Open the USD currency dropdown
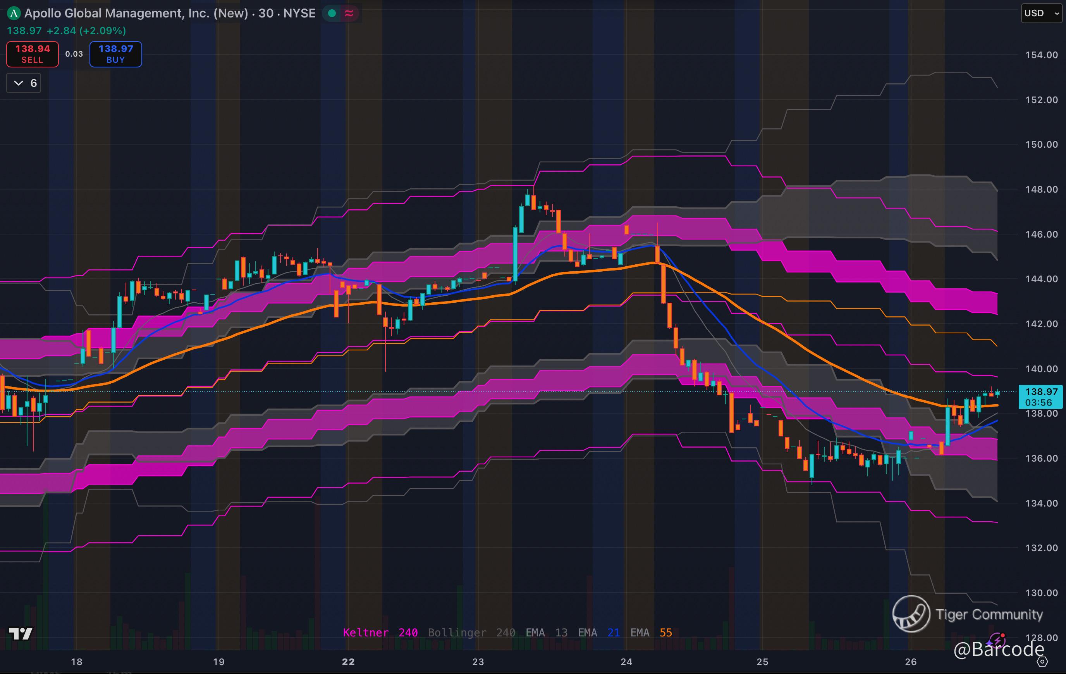Viewport: 1066px width, 674px height. coord(1041,13)
